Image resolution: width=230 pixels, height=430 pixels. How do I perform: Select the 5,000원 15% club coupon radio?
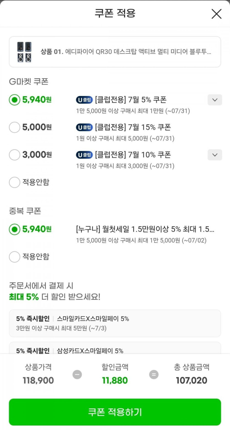click(x=15, y=127)
